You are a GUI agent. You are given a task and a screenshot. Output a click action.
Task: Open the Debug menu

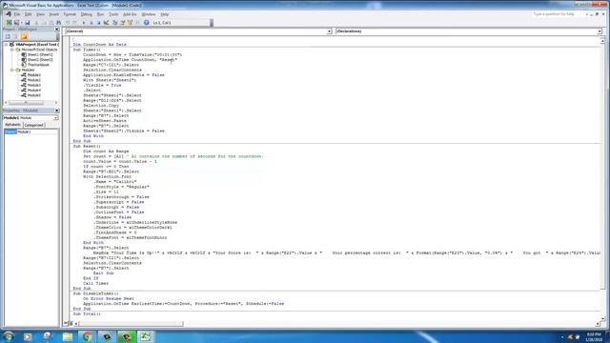[87, 14]
